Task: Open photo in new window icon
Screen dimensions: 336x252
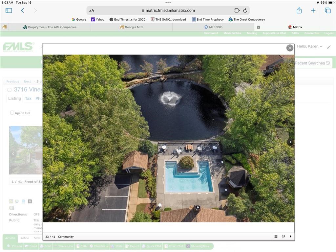Action: pos(283,237)
